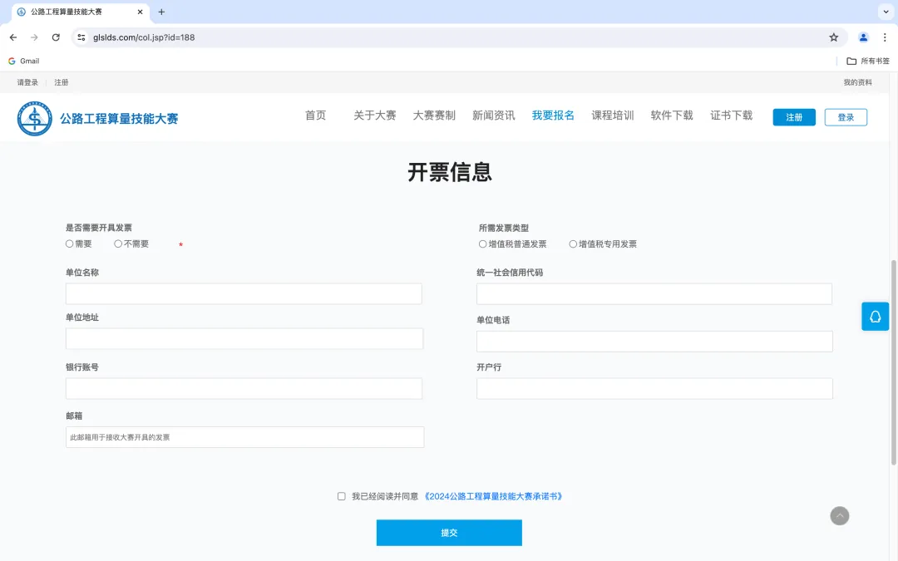Screen dimensions: 898x561
Task: Open Gmail from the bookmarks bar
Action: pos(23,60)
